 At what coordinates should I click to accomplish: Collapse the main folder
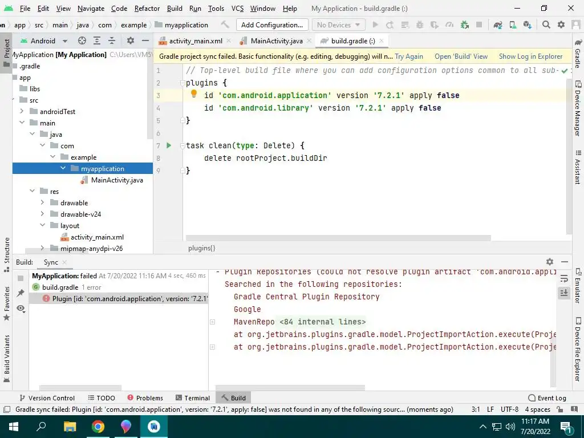(22, 123)
